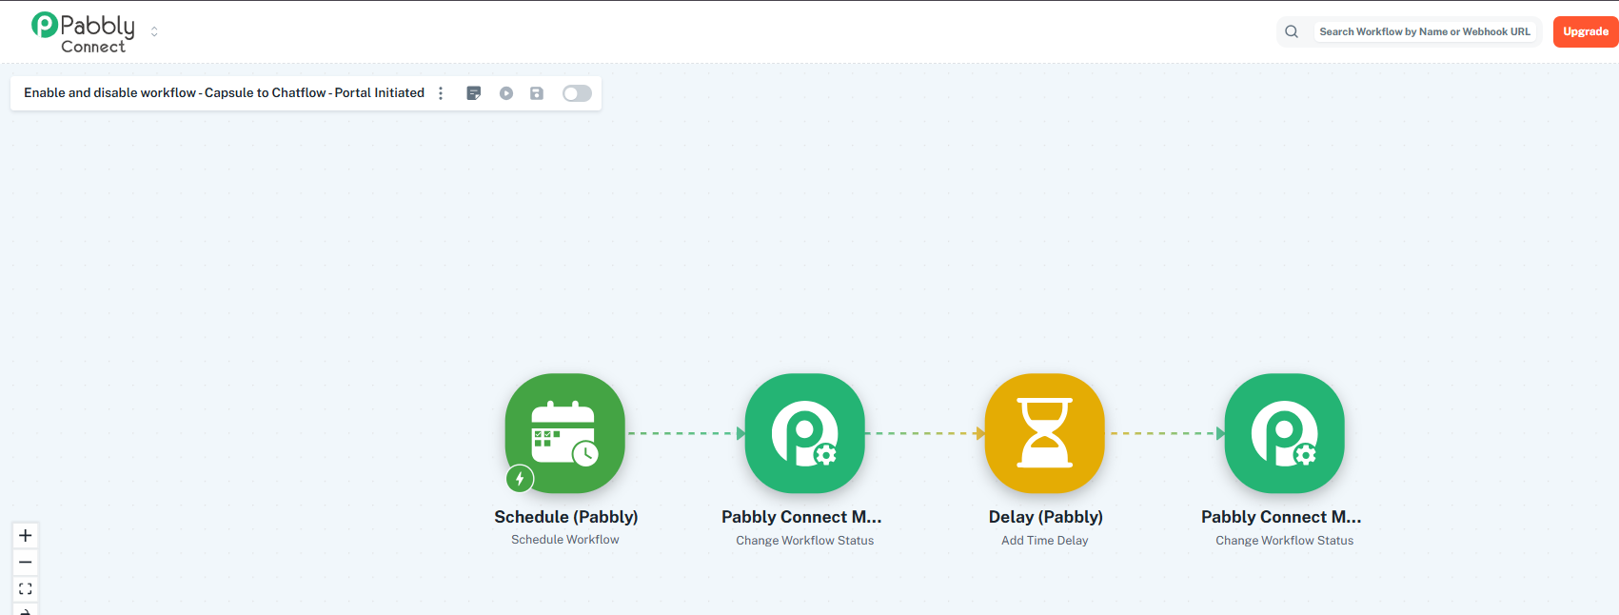Click the workflow title text

click(x=224, y=93)
